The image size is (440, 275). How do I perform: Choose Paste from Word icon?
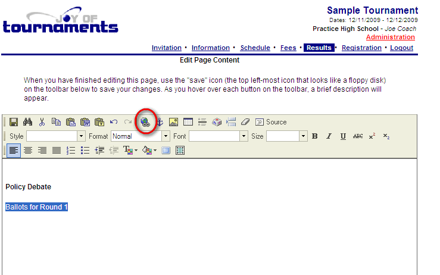[x=85, y=122]
